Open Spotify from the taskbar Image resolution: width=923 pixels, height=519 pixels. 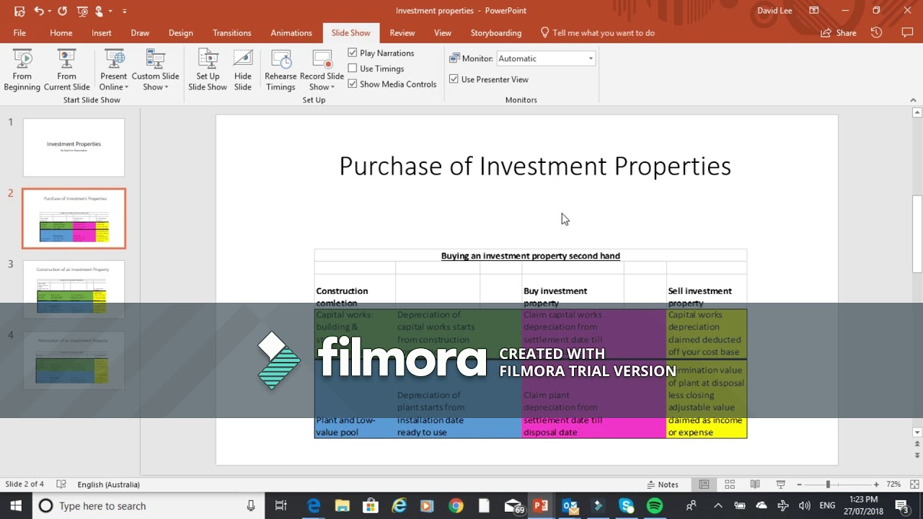(655, 506)
